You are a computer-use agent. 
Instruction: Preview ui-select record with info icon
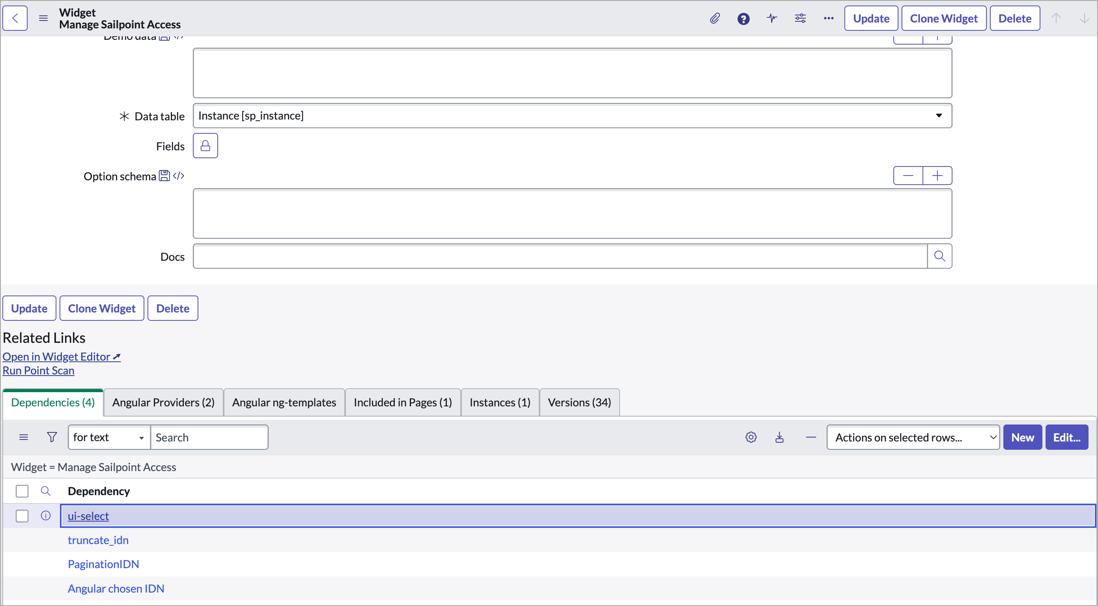click(x=46, y=516)
